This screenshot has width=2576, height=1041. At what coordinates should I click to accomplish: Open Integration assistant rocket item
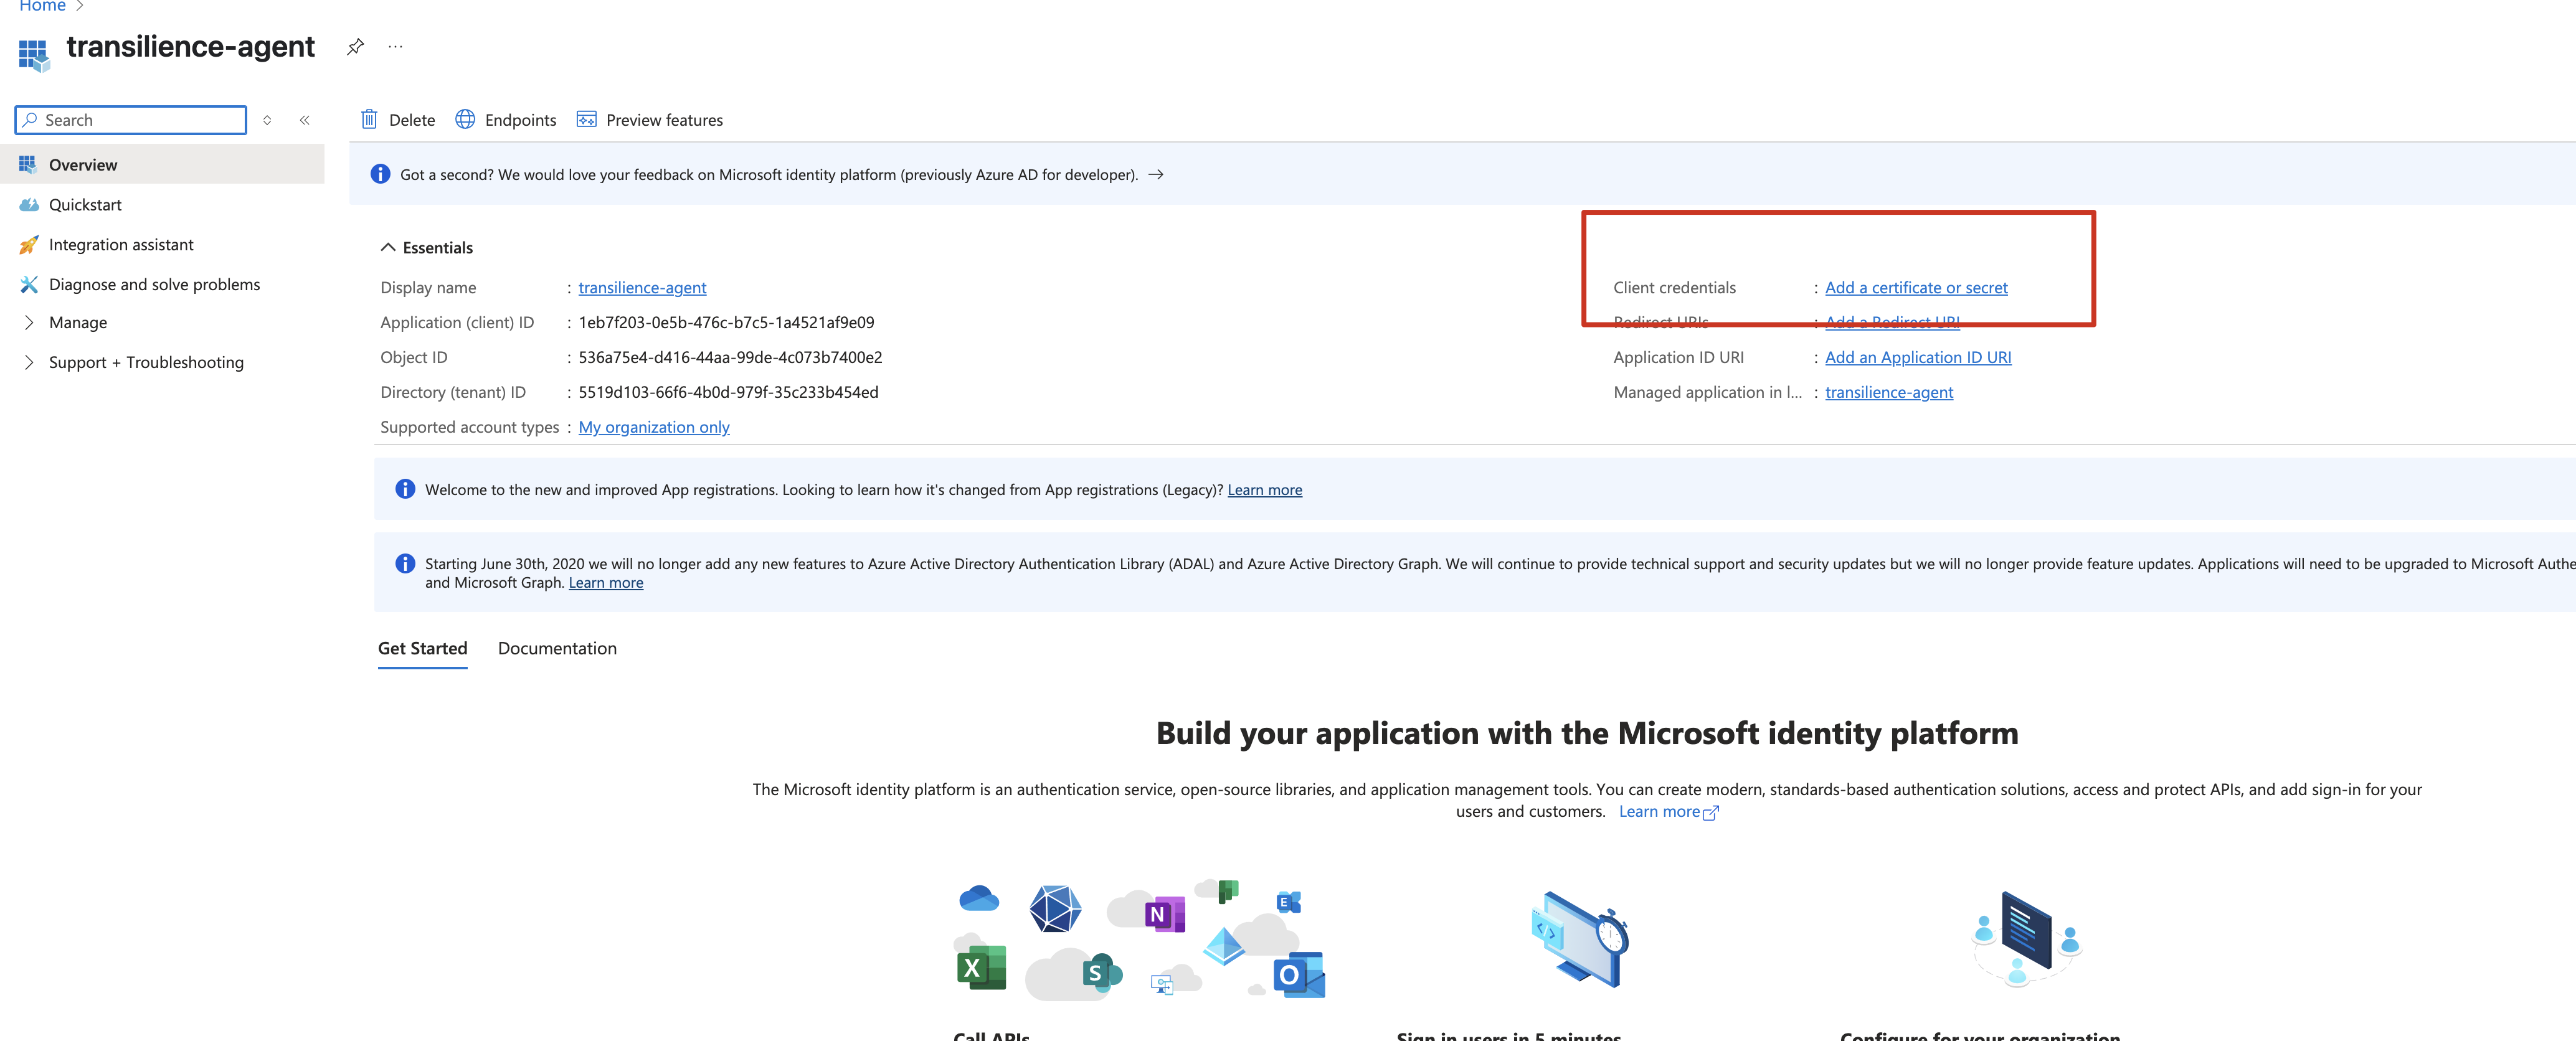coord(121,245)
